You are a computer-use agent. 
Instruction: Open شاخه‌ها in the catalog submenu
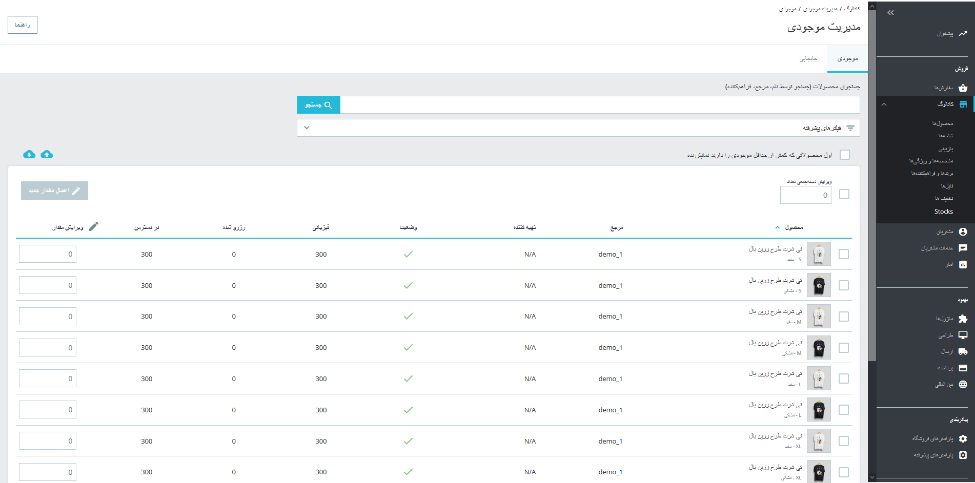click(x=946, y=136)
